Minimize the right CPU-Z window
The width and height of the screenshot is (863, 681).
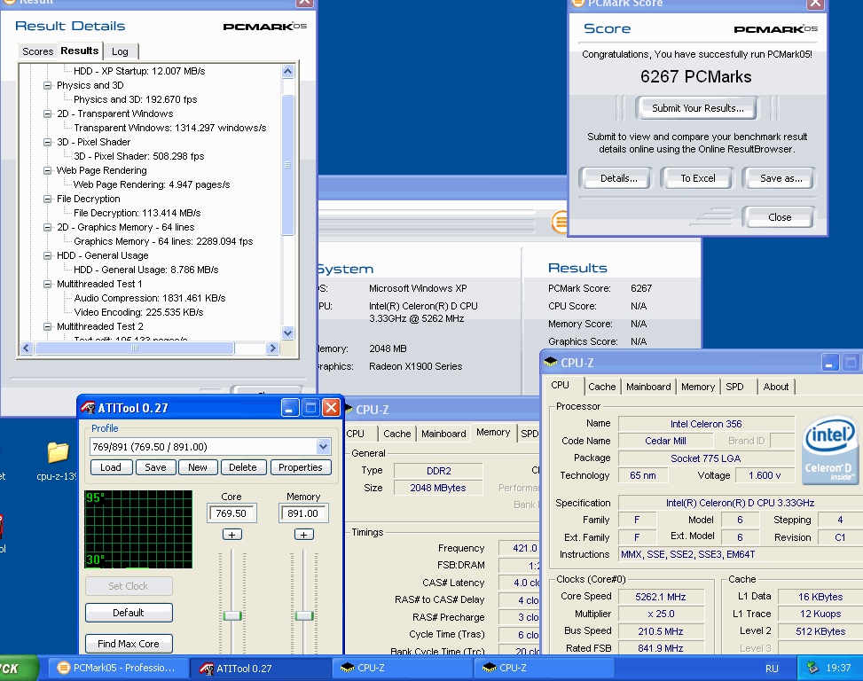[830, 363]
